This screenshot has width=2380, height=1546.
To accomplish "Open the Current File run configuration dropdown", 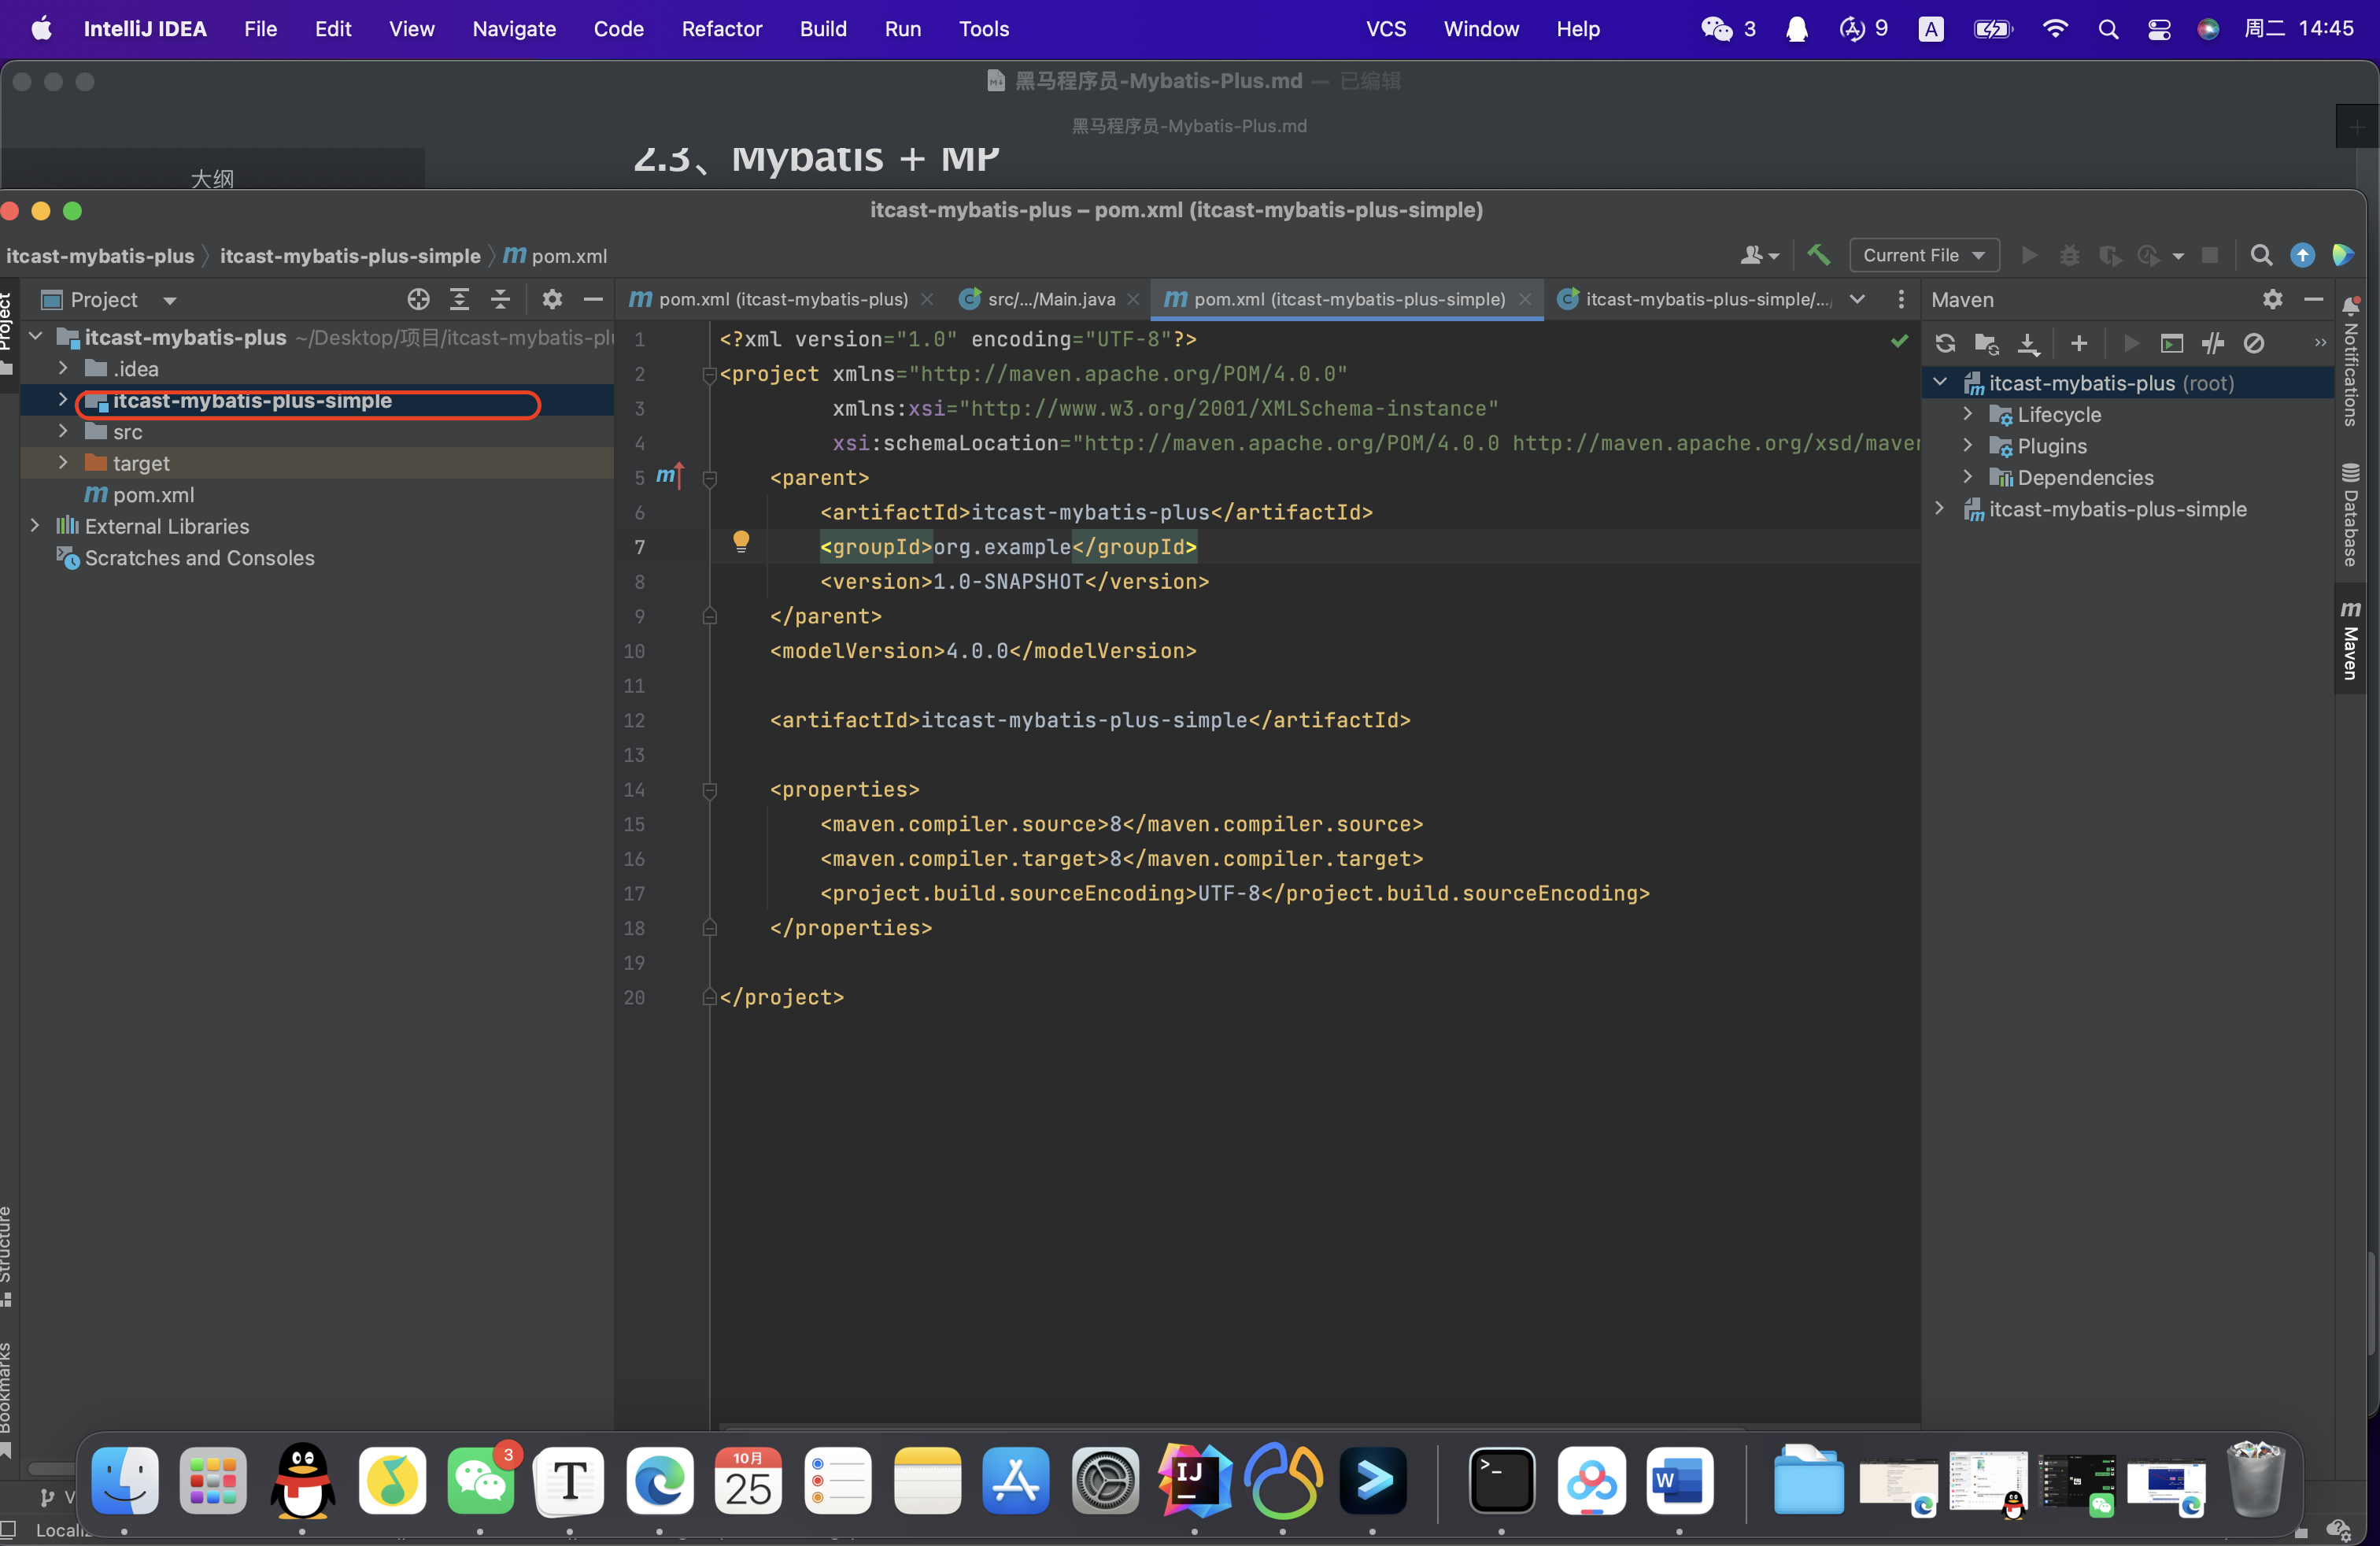I will (1923, 255).
